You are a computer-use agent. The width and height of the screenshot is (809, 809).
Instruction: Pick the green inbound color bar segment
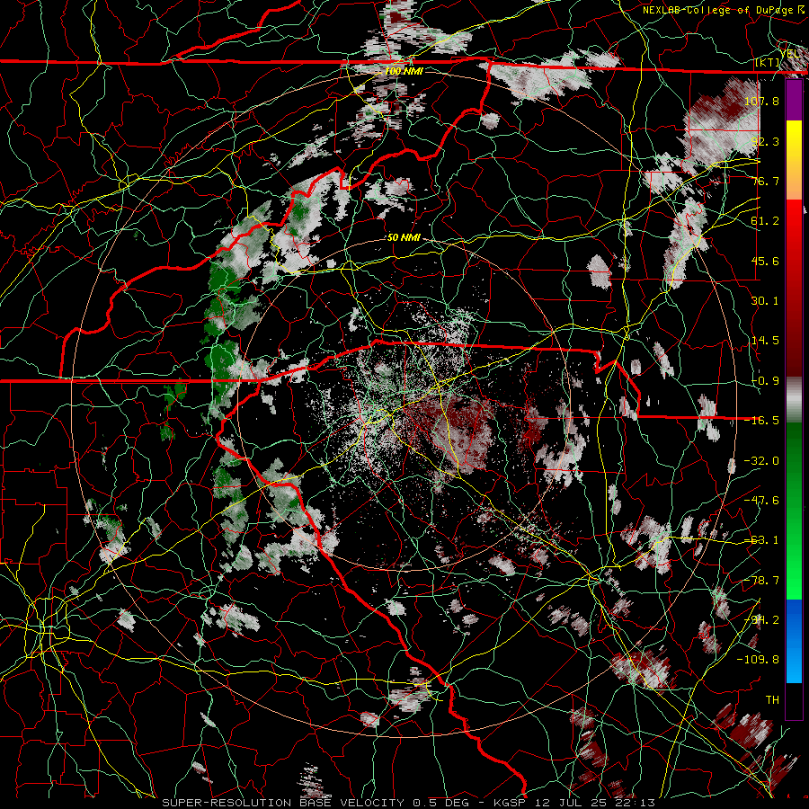794,511
